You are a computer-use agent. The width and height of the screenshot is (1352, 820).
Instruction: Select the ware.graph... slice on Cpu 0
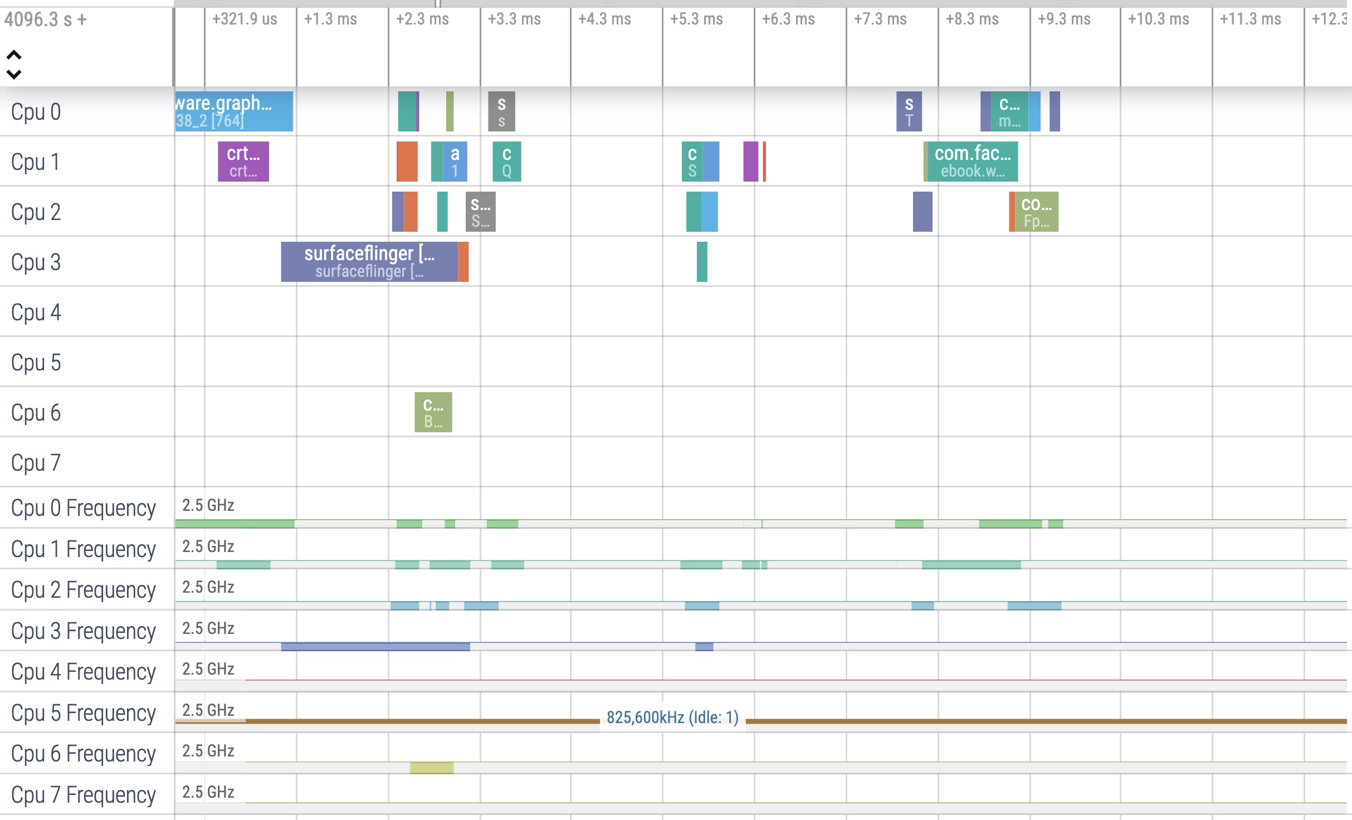point(234,111)
